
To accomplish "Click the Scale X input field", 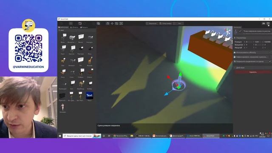I will coord(249,48).
